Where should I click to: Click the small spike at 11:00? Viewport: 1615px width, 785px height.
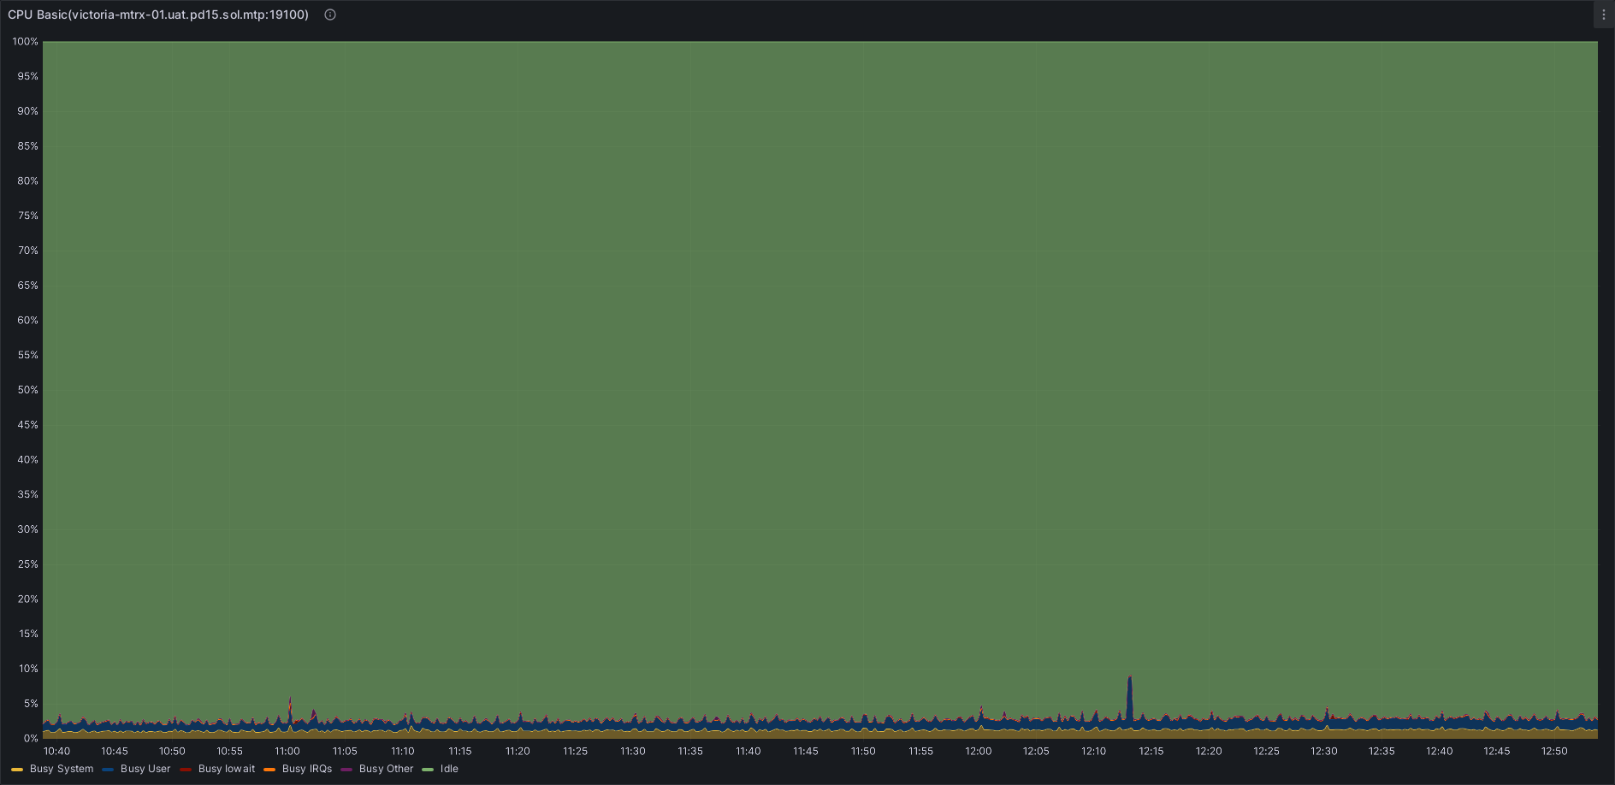290,711
